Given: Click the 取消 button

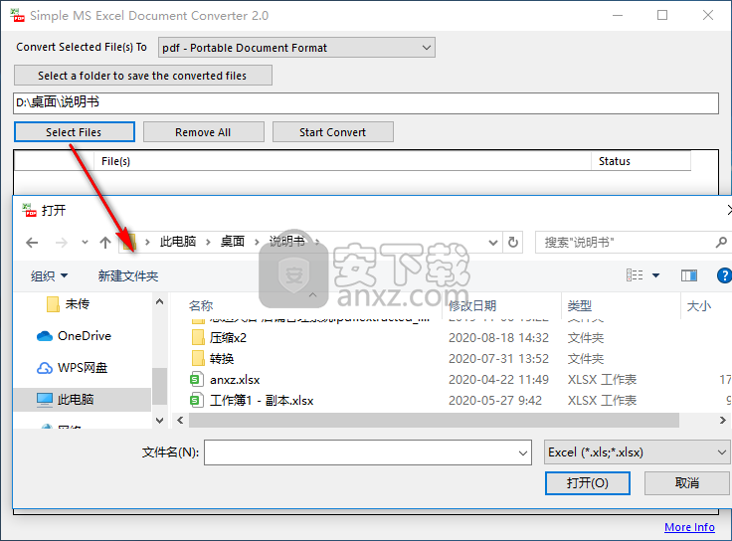Looking at the screenshot, I should tap(686, 482).
